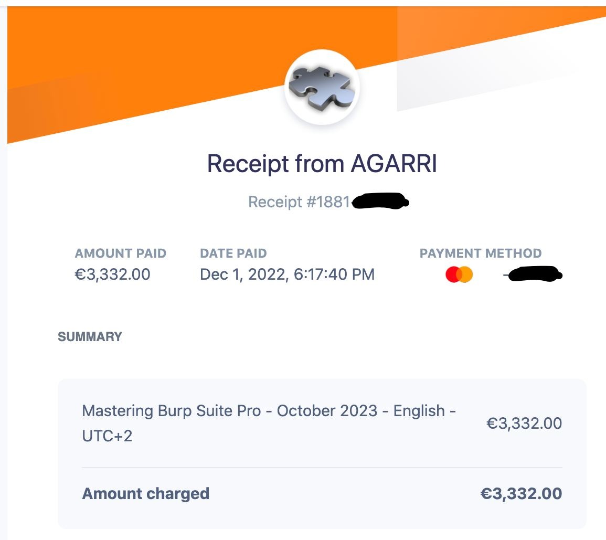Image resolution: width=606 pixels, height=540 pixels.
Task: Select the Mastering Burp Suite Pro line item
Action: [269, 411]
